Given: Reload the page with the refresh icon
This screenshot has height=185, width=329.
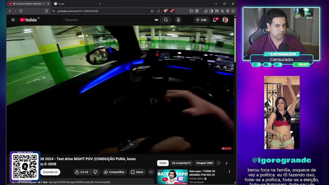Looking at the screenshot, I should (21, 11).
